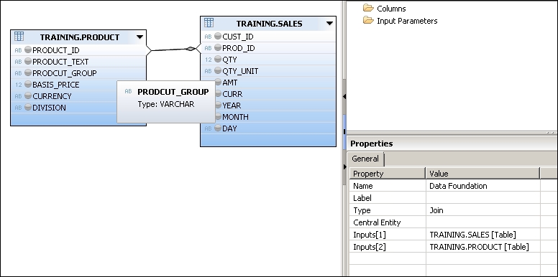558x277 pixels.
Task: Open the Input Parameters folder icon
Action: pyautogui.click(x=368, y=20)
